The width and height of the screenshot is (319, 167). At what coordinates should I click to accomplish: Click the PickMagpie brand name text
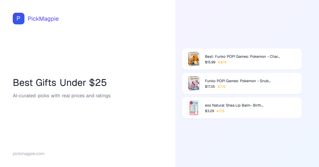click(43, 19)
